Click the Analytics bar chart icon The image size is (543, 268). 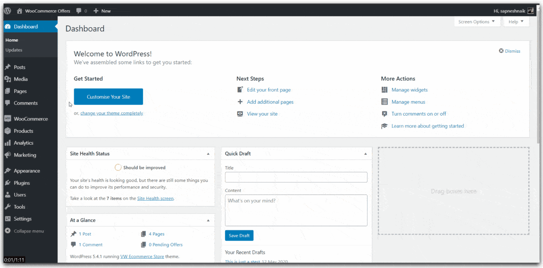[x=7, y=143]
